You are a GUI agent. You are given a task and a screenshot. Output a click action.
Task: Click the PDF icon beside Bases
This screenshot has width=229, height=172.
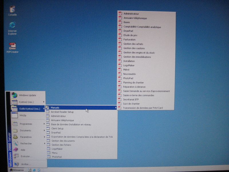120,22
